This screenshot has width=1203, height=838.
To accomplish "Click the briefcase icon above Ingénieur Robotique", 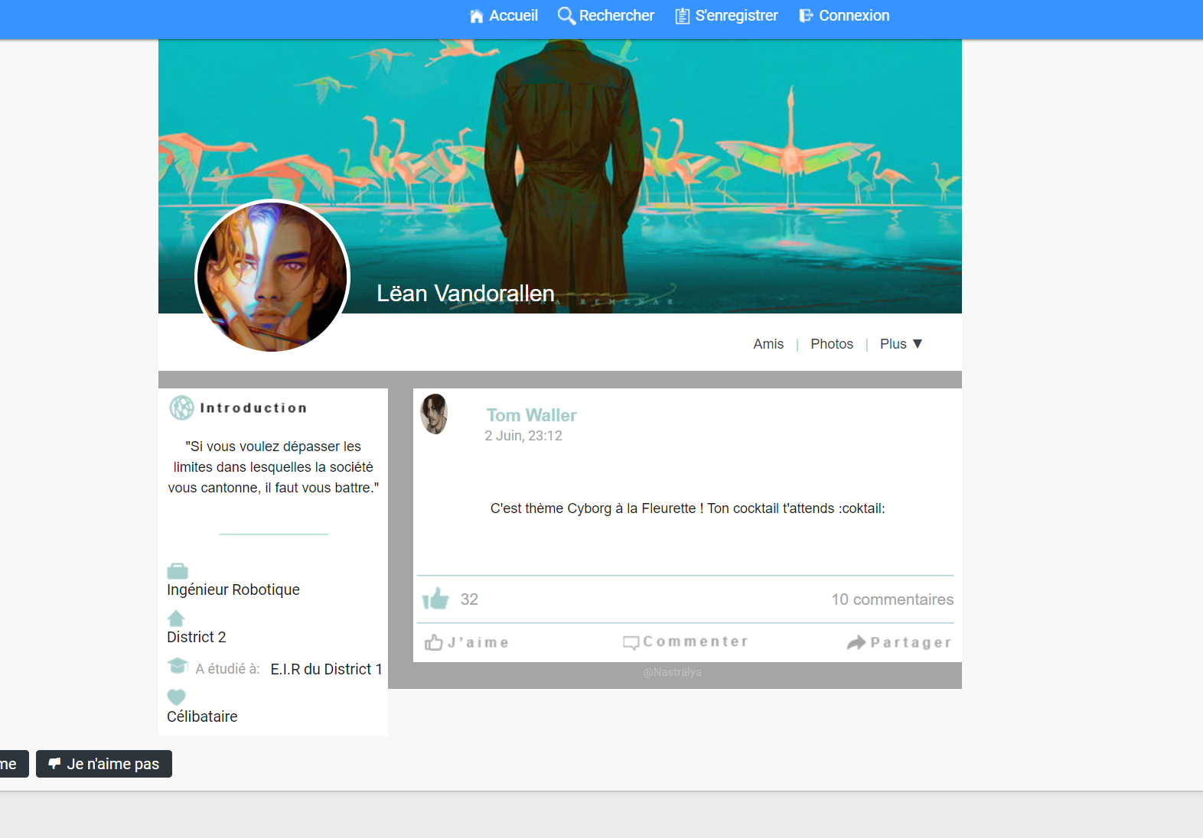I will (x=178, y=571).
